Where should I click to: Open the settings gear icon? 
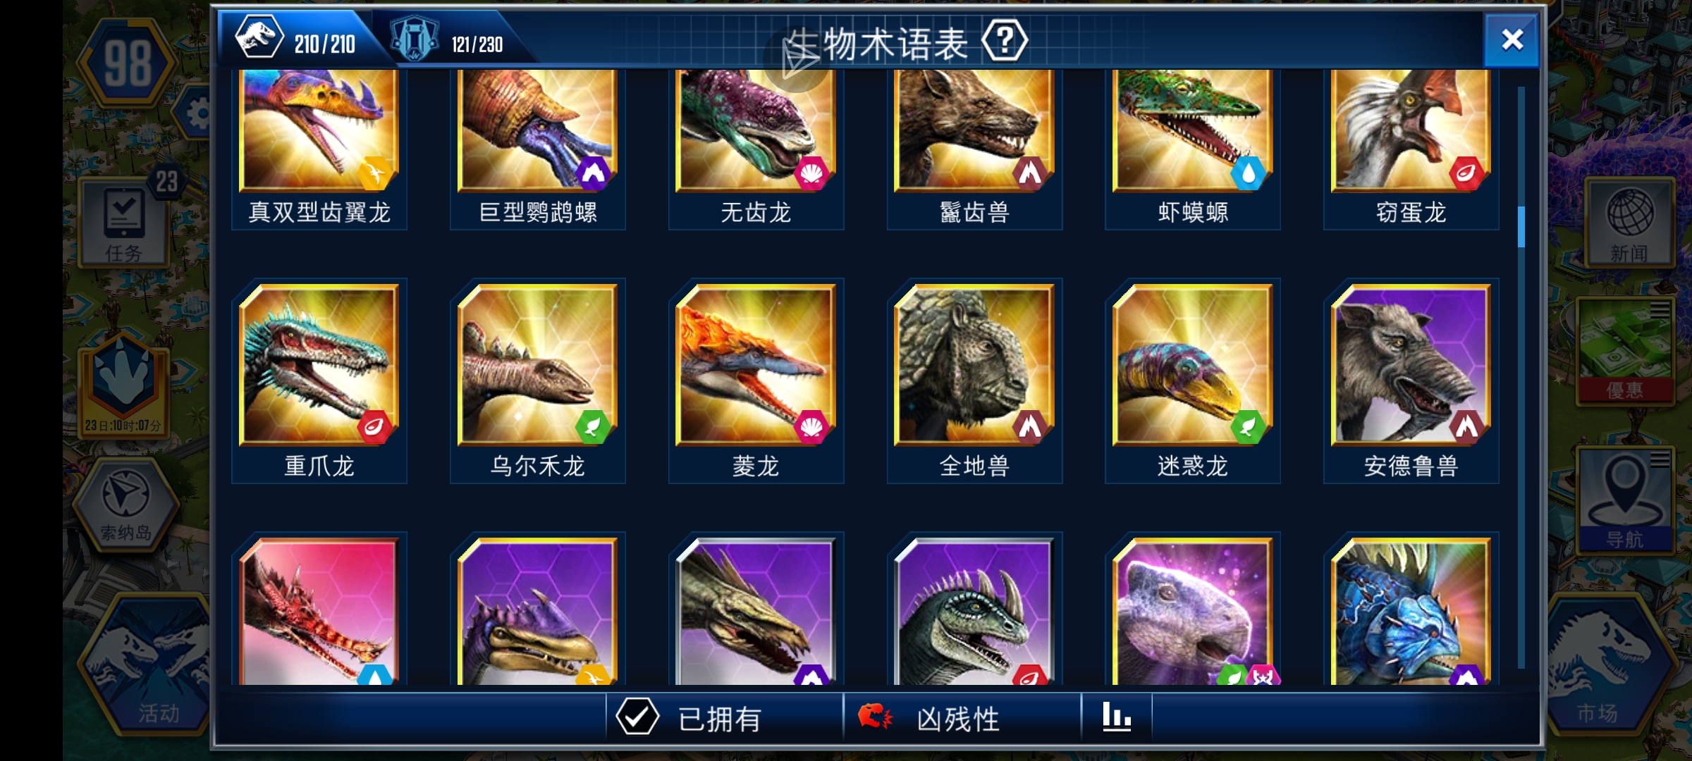(x=196, y=113)
